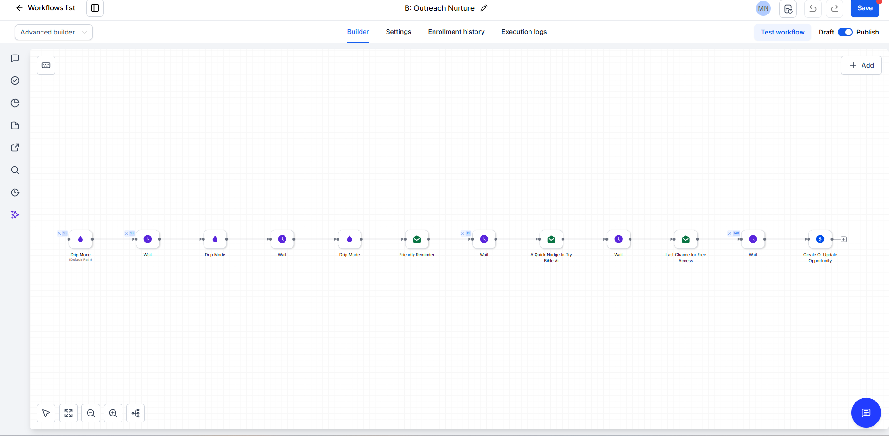The height and width of the screenshot is (436, 889).
Task: Open the MN user avatar
Action: (x=763, y=8)
